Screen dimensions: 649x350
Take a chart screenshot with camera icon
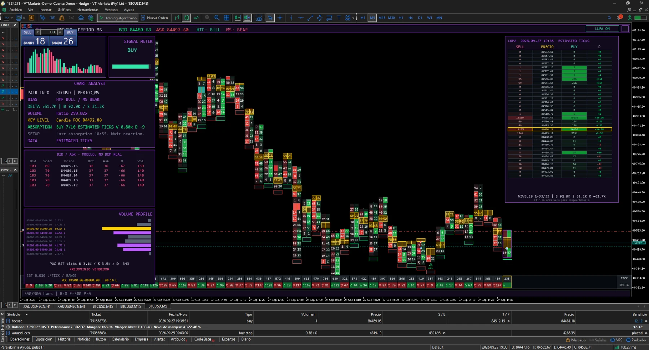pos(259,18)
